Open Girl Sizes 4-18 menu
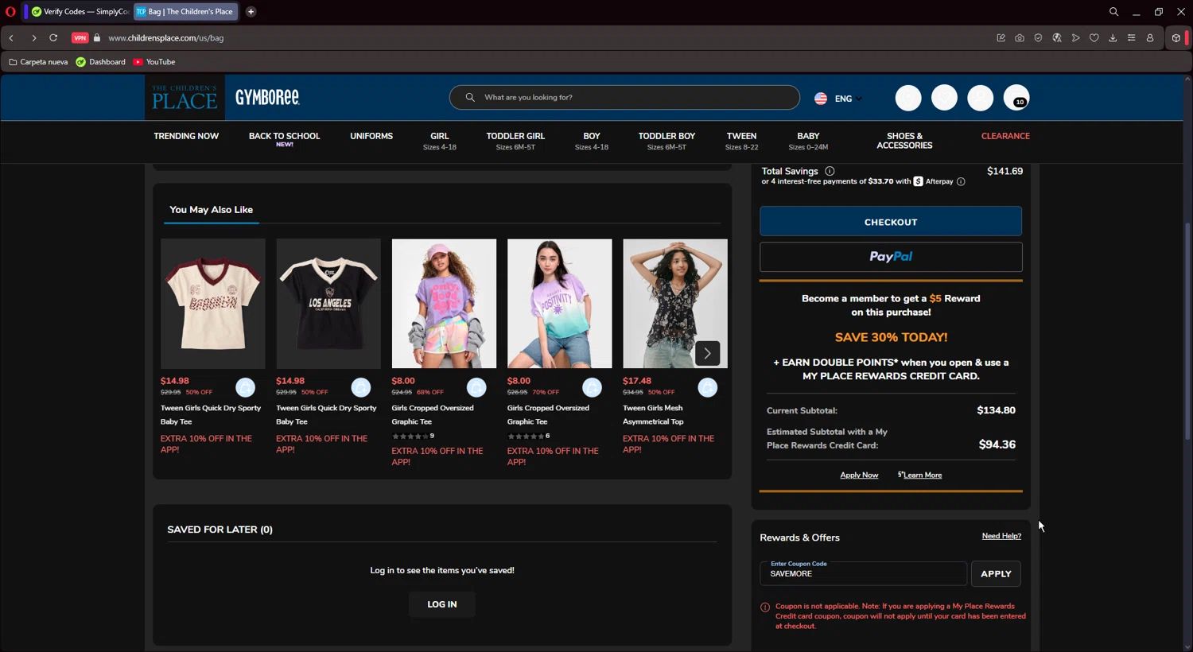The image size is (1193, 652). pyautogui.click(x=440, y=141)
